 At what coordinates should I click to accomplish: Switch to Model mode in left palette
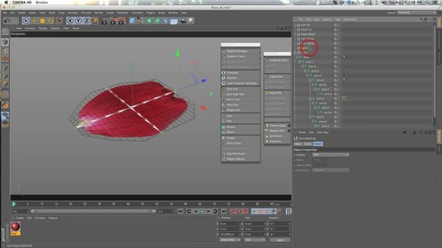click(5, 42)
